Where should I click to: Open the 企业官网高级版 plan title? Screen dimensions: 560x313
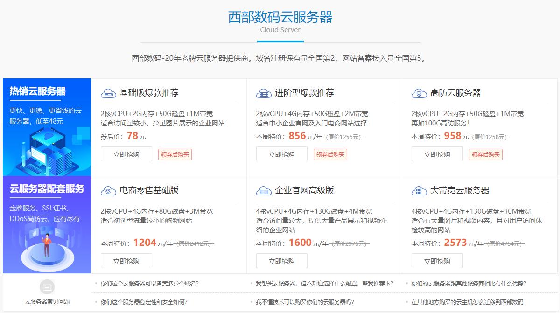[305, 190]
